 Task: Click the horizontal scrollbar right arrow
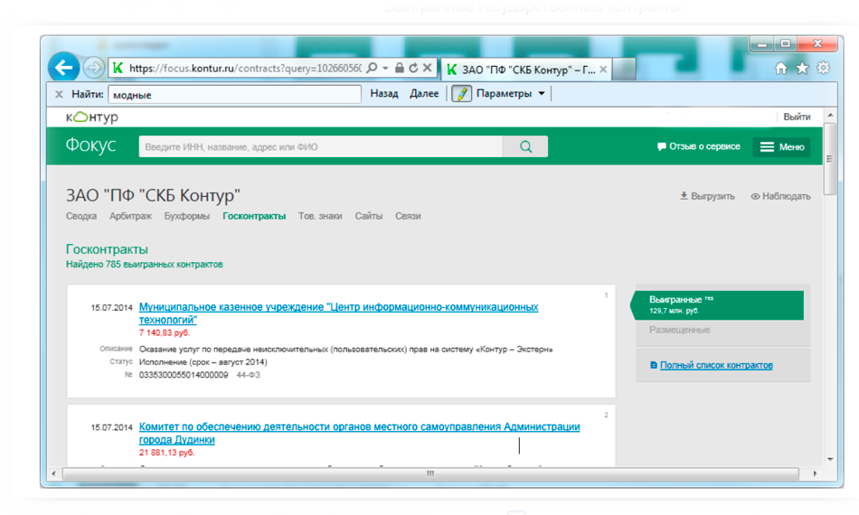tap(815, 473)
